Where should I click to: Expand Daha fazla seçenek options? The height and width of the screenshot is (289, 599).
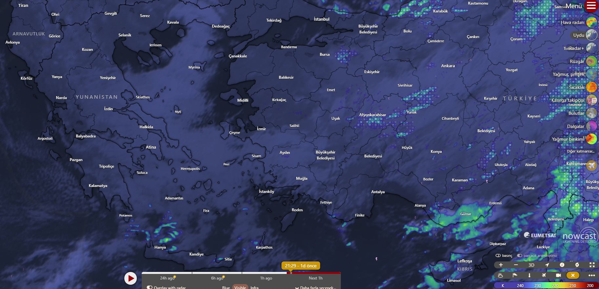(316, 287)
